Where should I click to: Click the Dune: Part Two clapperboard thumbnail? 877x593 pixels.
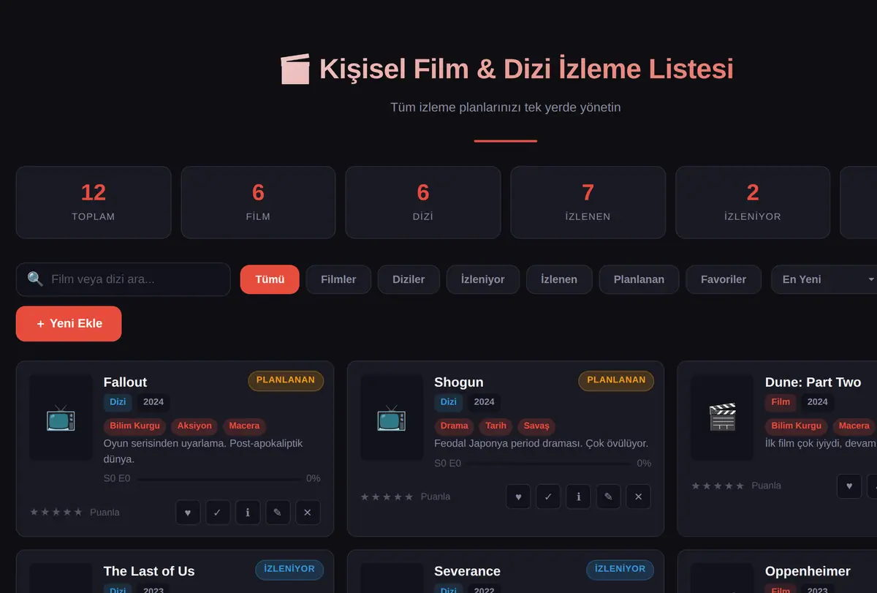[x=722, y=418]
